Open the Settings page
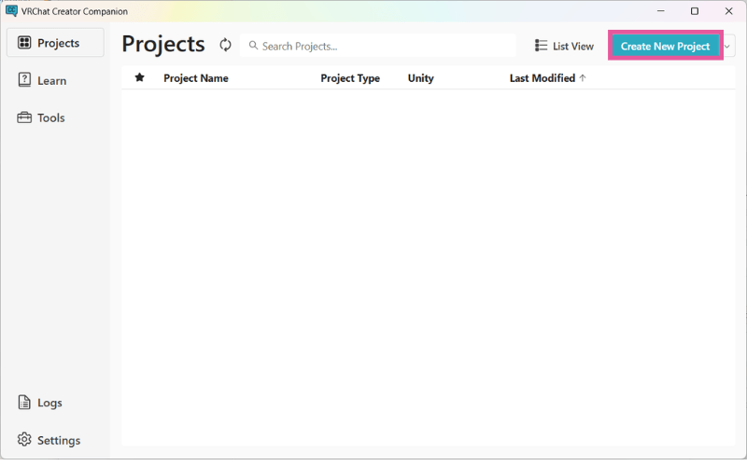747x466 pixels. coord(49,440)
